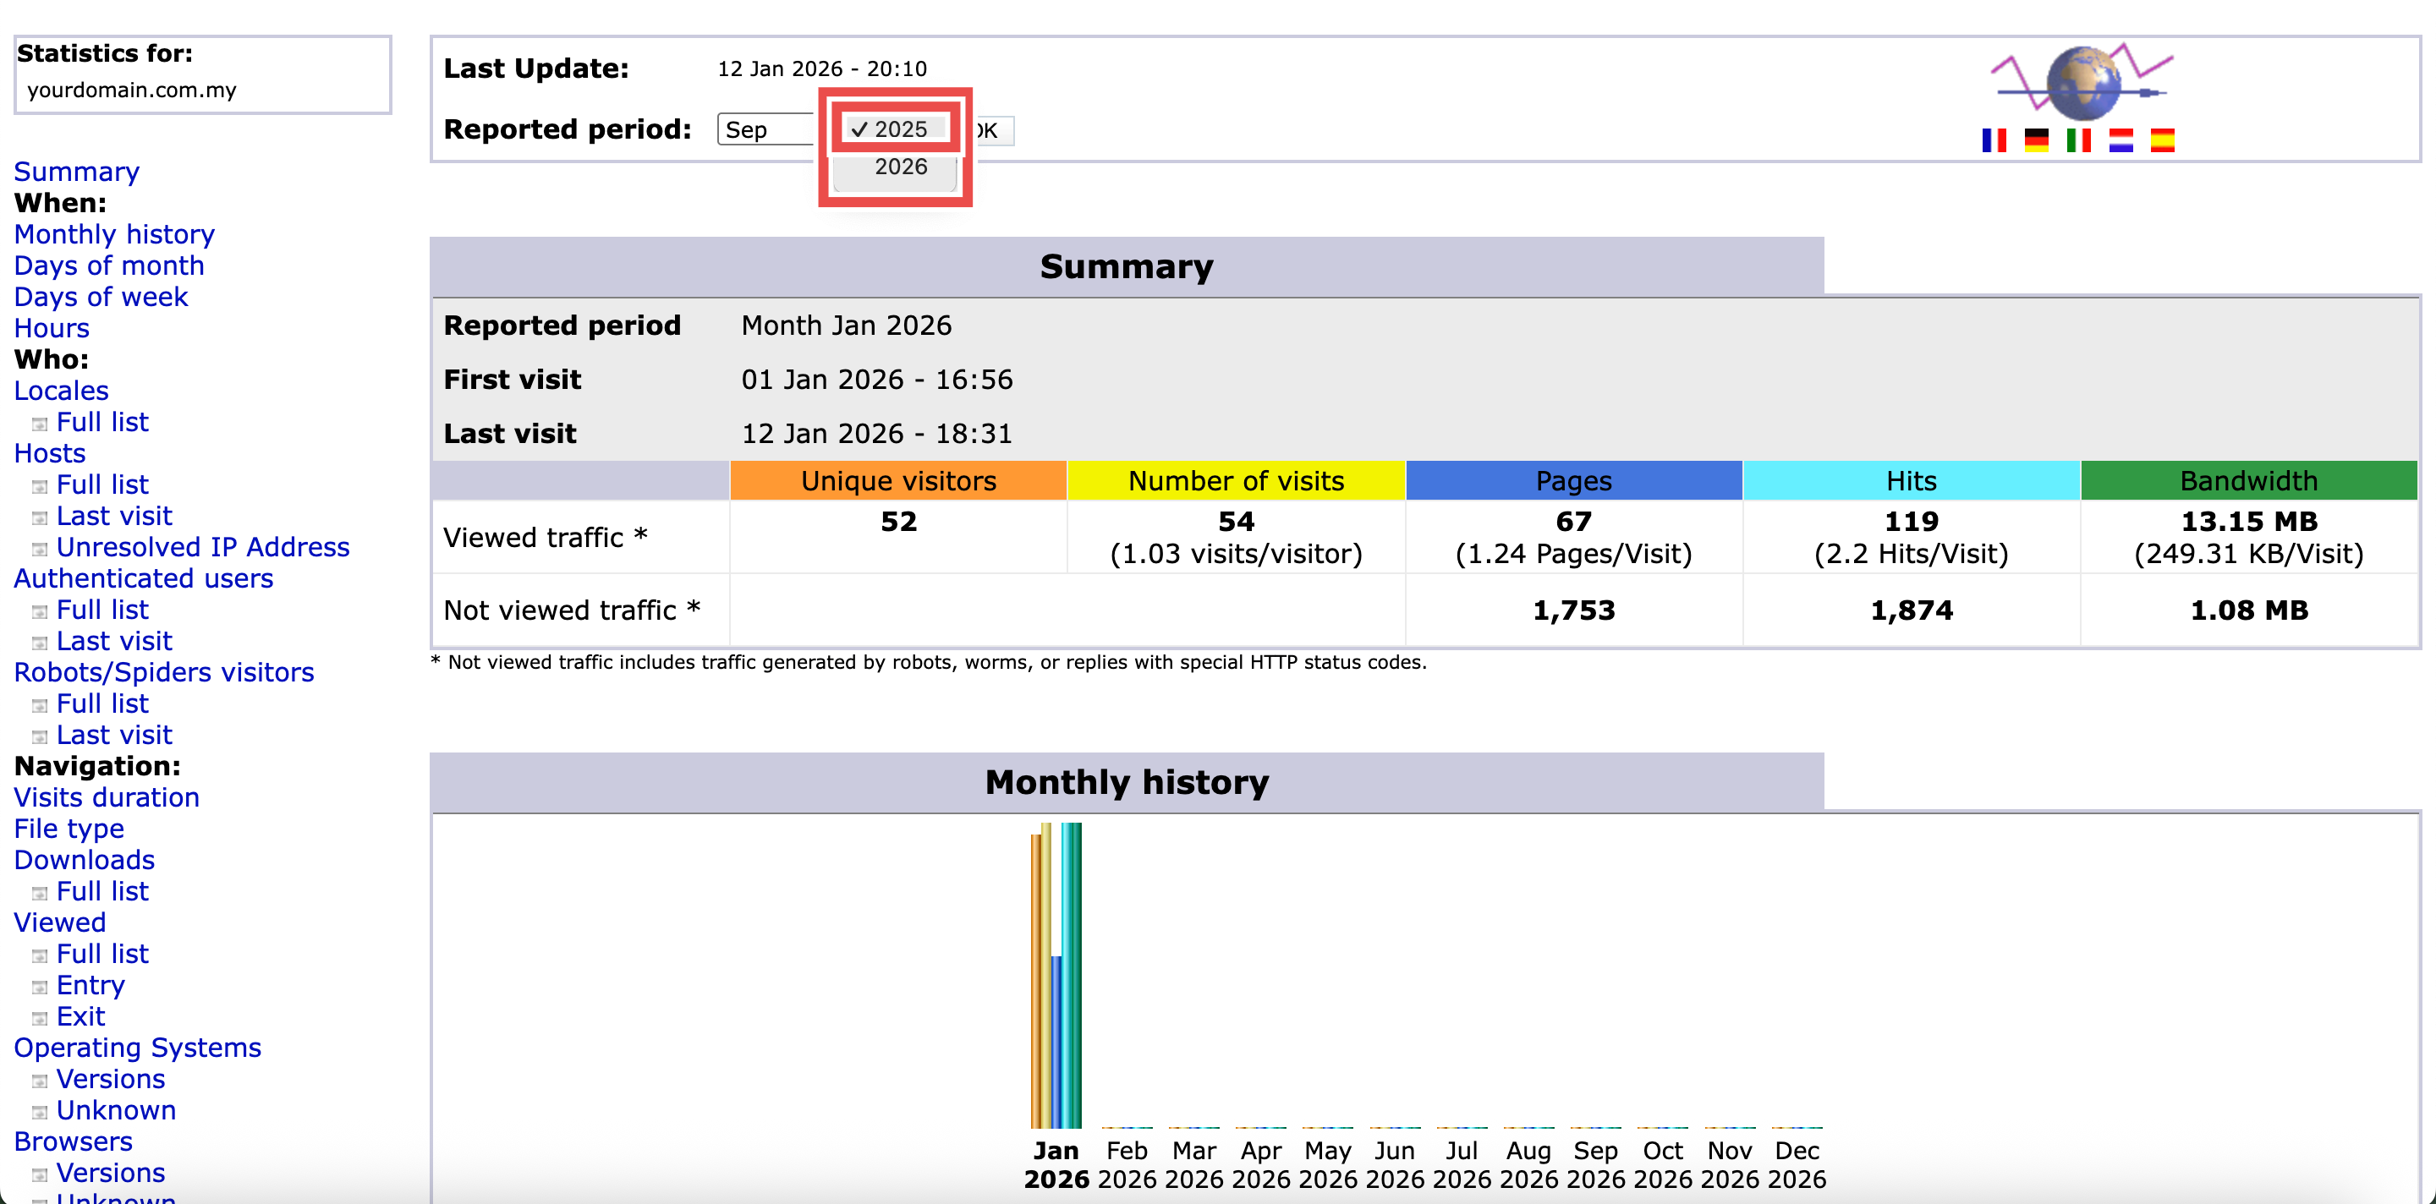Click the icon beside Unresolved IP Address
The image size is (2436, 1204).
40,549
